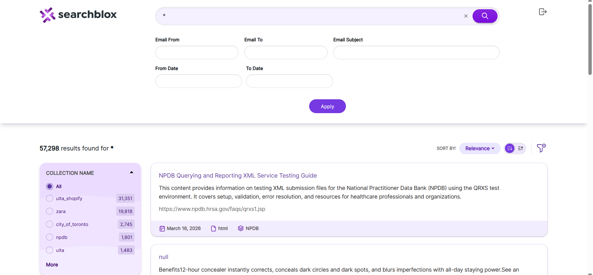Focus the Email To input field
Viewport: 593px width, 275px height.
[286, 52]
